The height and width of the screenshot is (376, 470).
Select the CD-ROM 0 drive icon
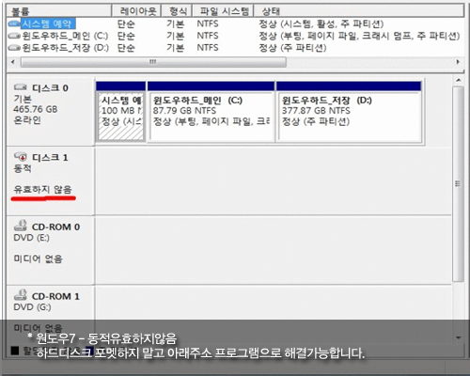coord(21,226)
